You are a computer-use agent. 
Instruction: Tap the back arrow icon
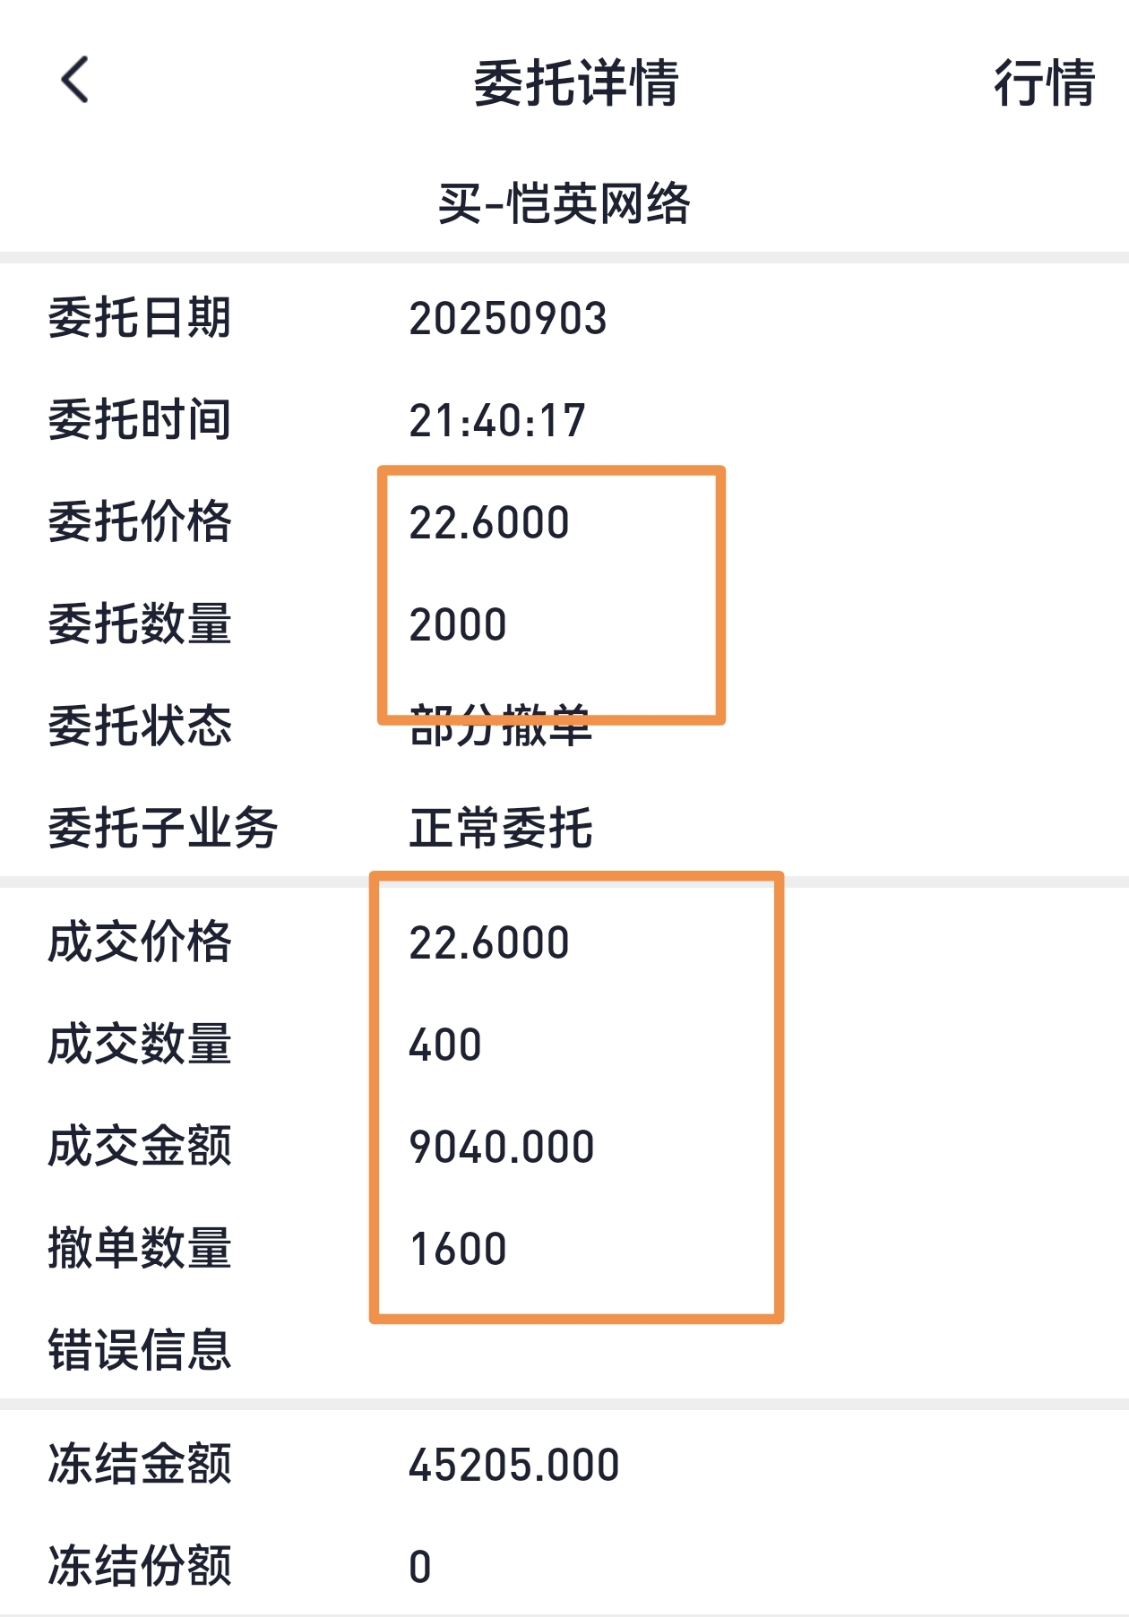75,81
